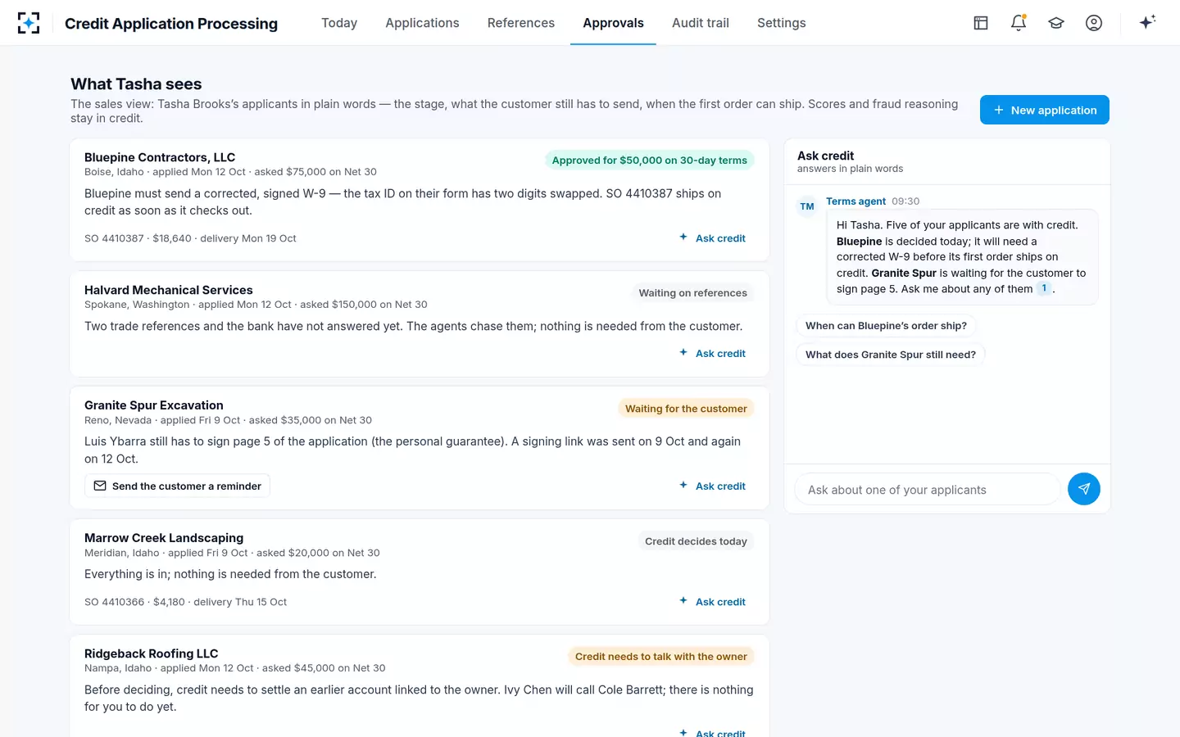Click the 'SO 4410387 · $18,640' order line
Image resolution: width=1180 pixels, height=737 pixels.
(x=190, y=238)
